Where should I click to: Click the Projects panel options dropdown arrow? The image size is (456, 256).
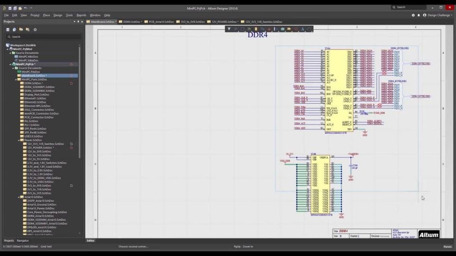coord(75,22)
